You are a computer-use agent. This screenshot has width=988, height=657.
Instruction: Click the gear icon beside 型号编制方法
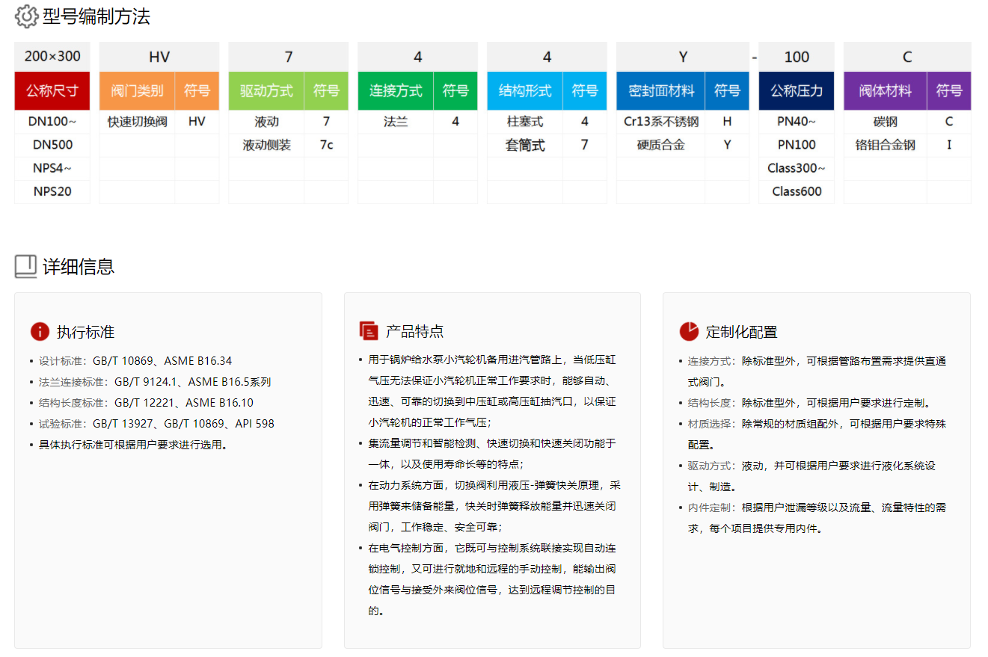click(x=26, y=16)
